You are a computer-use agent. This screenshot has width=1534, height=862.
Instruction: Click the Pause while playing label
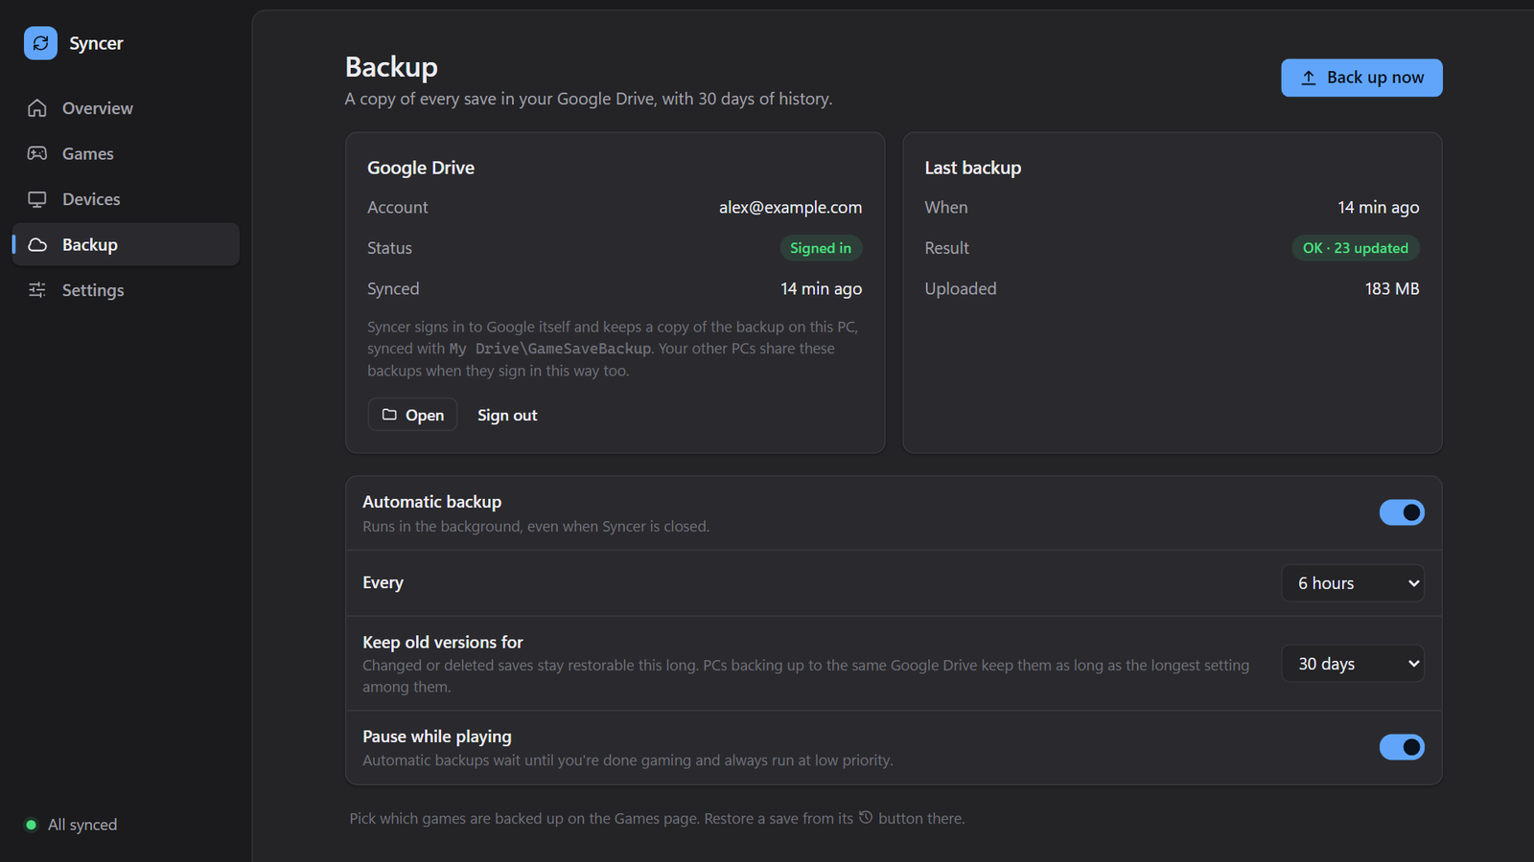coord(437,737)
